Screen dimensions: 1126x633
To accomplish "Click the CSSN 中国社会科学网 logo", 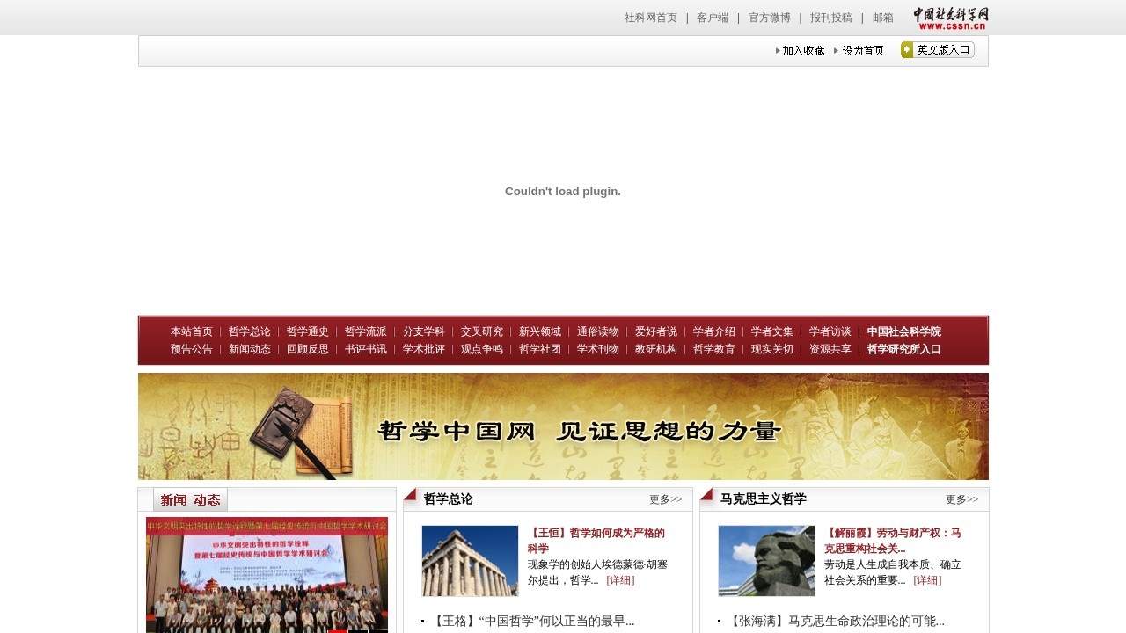I will coord(952,17).
